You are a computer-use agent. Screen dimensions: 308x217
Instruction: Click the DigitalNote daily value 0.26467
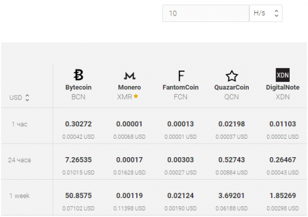(x=283, y=159)
